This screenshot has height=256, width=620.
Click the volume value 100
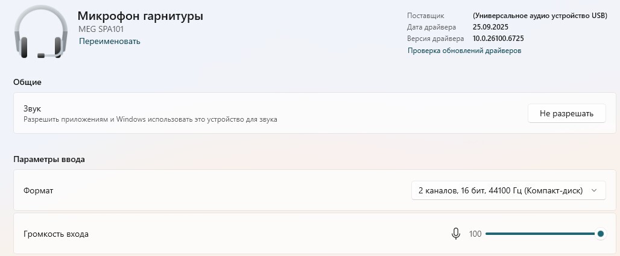(475, 234)
